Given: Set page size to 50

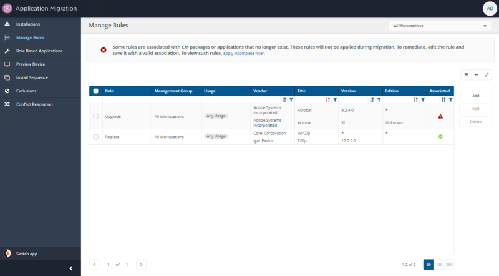Looking at the screenshot, I should [x=429, y=265].
